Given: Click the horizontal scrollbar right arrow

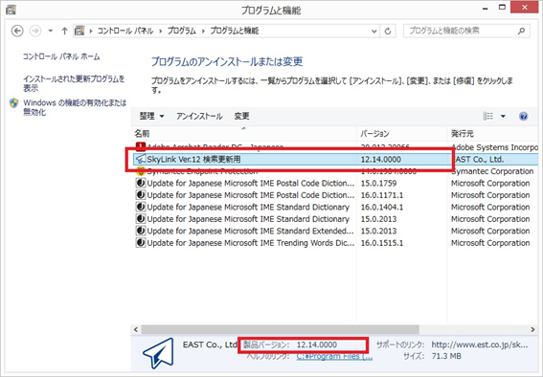Looking at the screenshot, I should (x=532, y=329).
